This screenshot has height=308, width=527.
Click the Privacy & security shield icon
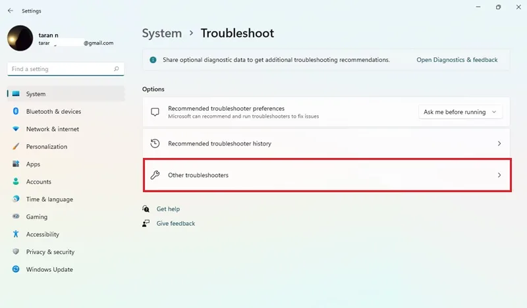coord(16,251)
